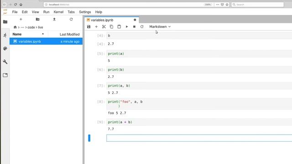292x164 pixels.
Task: Bookmark this page with the star icon
Action: point(227,5)
